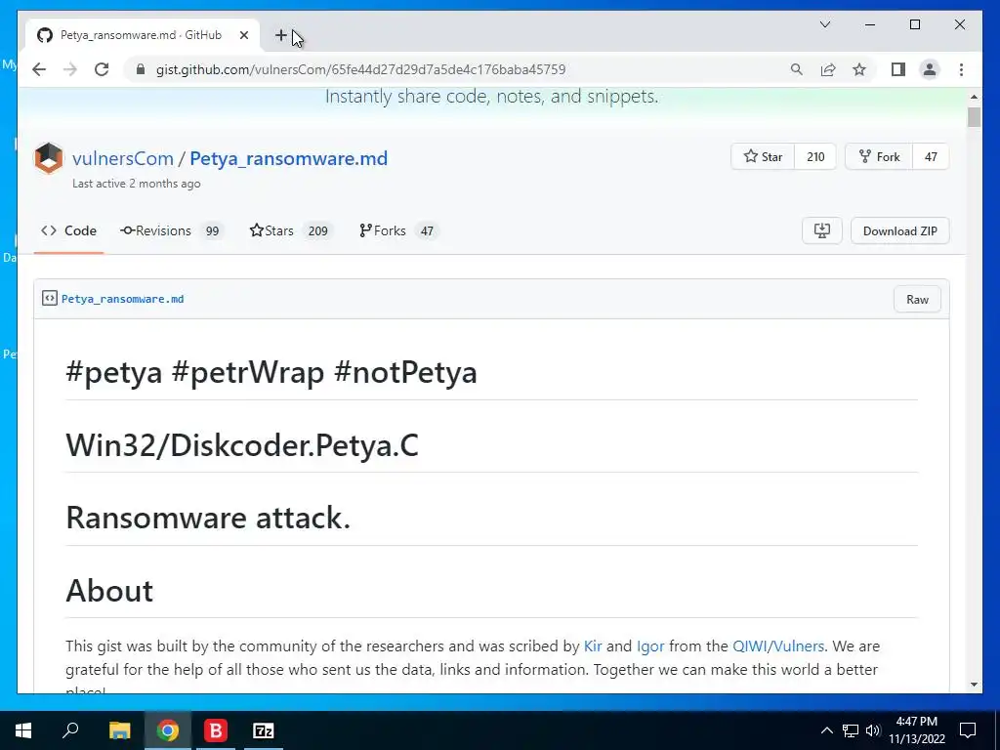The image size is (1000, 750).
Task: Share this page using the share icon
Action: click(x=828, y=69)
